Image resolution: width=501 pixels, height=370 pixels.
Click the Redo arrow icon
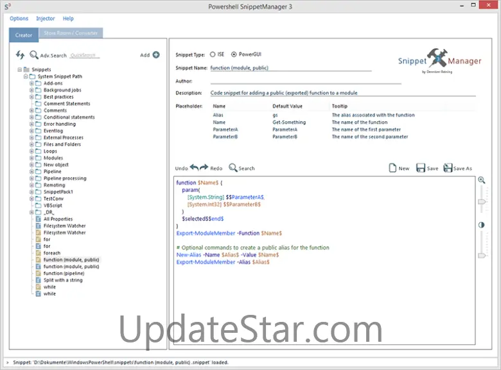coord(204,167)
